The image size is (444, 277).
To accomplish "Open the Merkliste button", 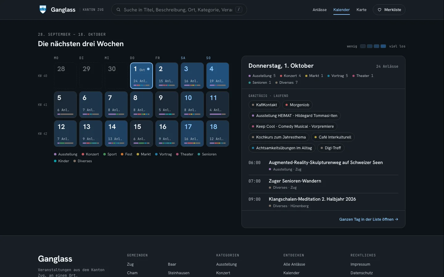I will tap(389, 10).
